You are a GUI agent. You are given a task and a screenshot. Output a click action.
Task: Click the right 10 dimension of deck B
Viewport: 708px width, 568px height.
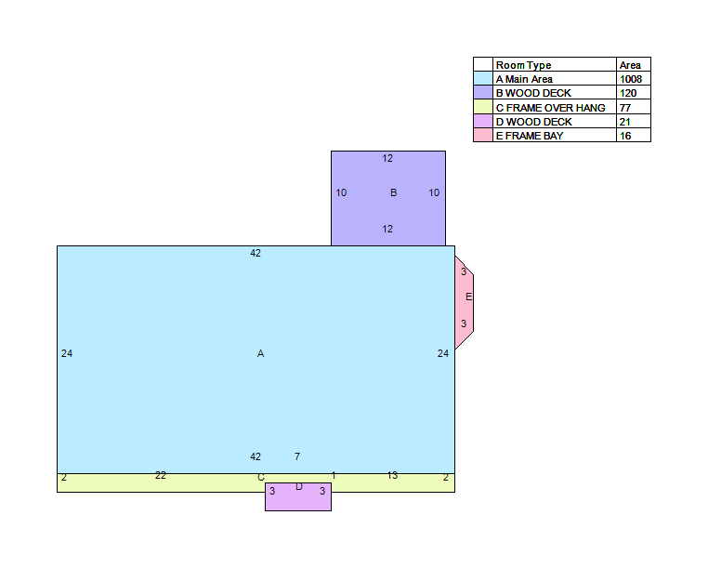[434, 192]
